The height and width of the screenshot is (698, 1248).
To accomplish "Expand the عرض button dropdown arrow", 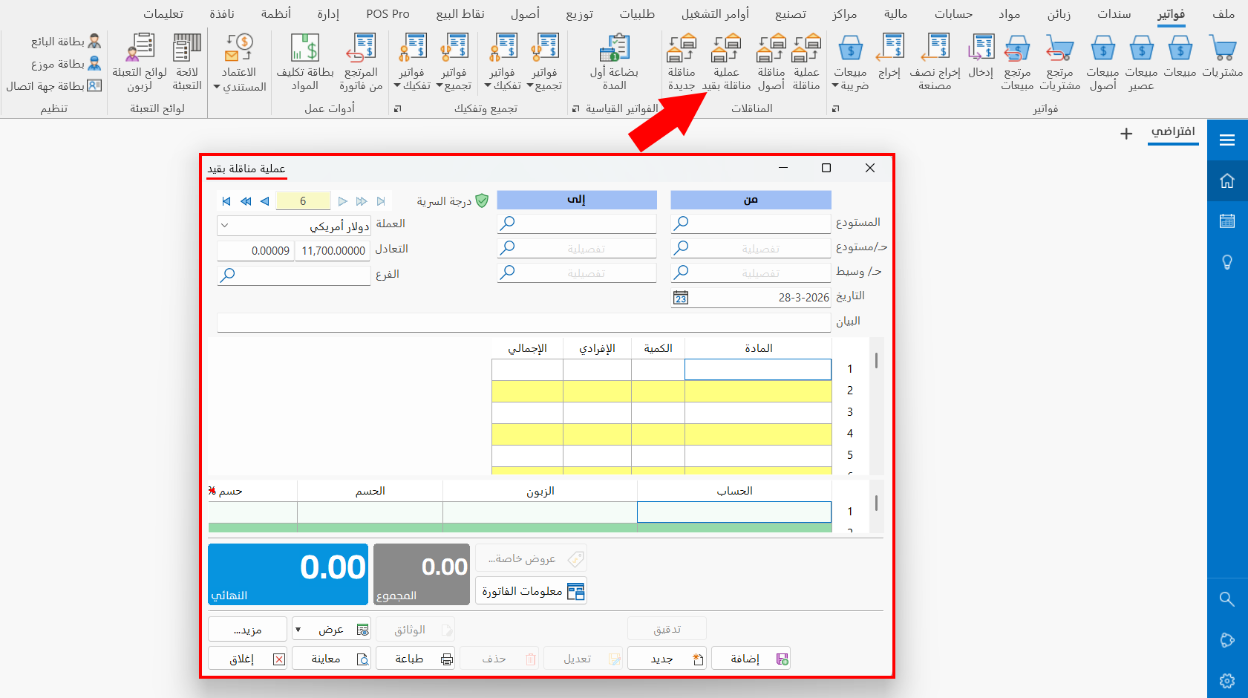I will coord(298,630).
